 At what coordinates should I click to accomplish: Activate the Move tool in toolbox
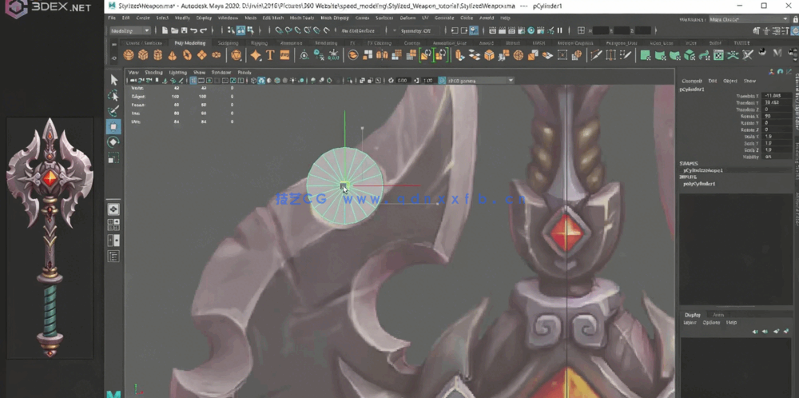click(113, 126)
